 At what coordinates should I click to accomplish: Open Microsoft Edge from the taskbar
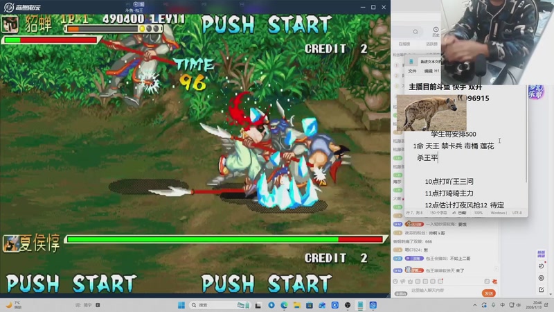284,305
